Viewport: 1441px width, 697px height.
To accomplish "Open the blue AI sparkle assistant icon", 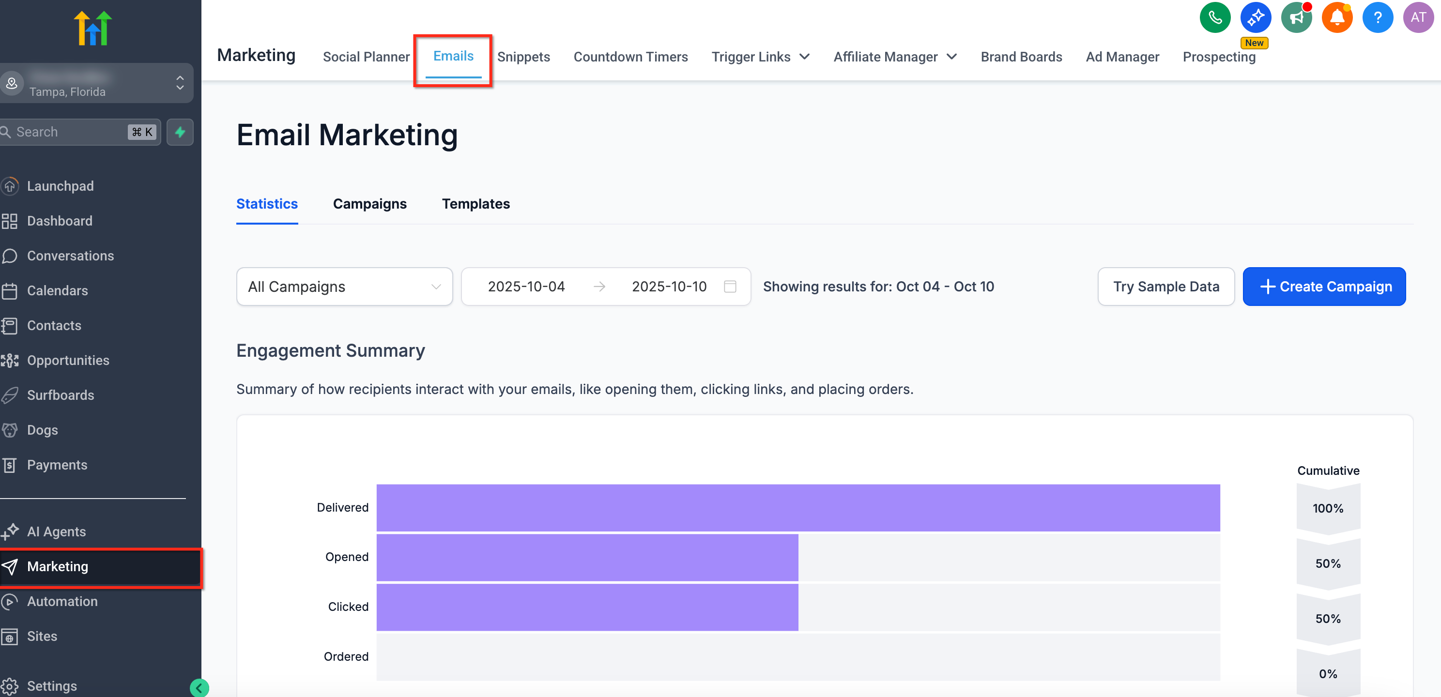I will point(1255,18).
